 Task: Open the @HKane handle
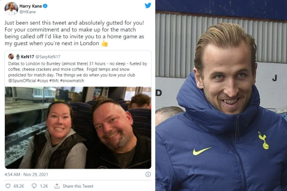pos(28,12)
